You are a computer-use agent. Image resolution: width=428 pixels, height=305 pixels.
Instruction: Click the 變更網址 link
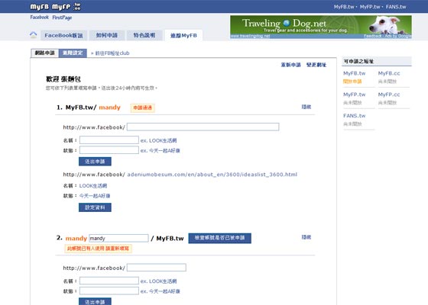316,65
